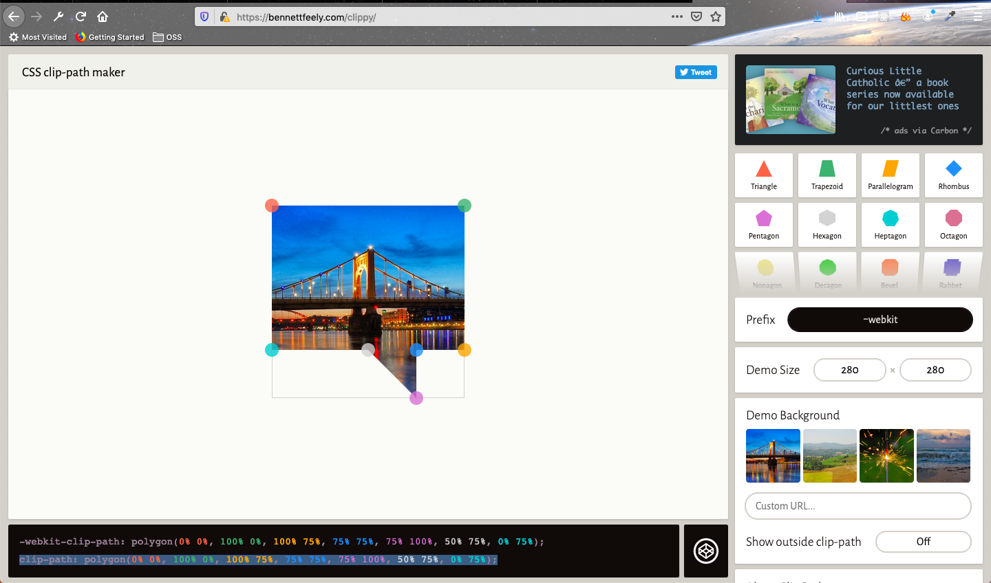Toggle the -webkit prefix switch
991x583 pixels.
(880, 320)
